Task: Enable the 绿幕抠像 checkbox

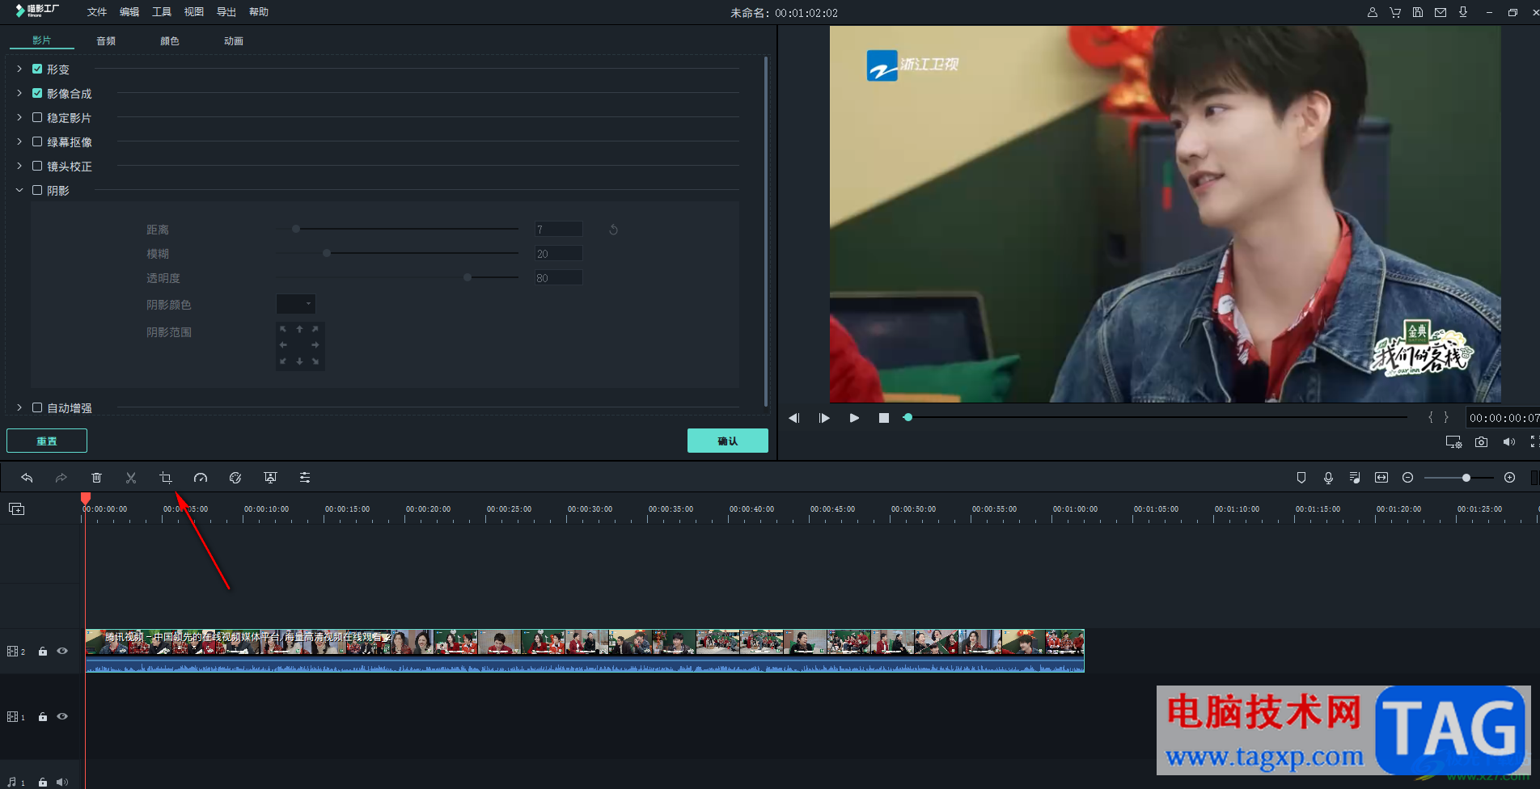Action: coord(37,142)
